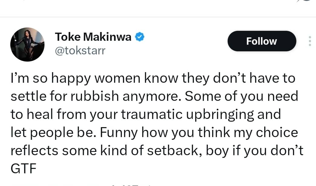Click the verified checkmark to view verification details
This screenshot has width=316, height=186.
pos(139,37)
